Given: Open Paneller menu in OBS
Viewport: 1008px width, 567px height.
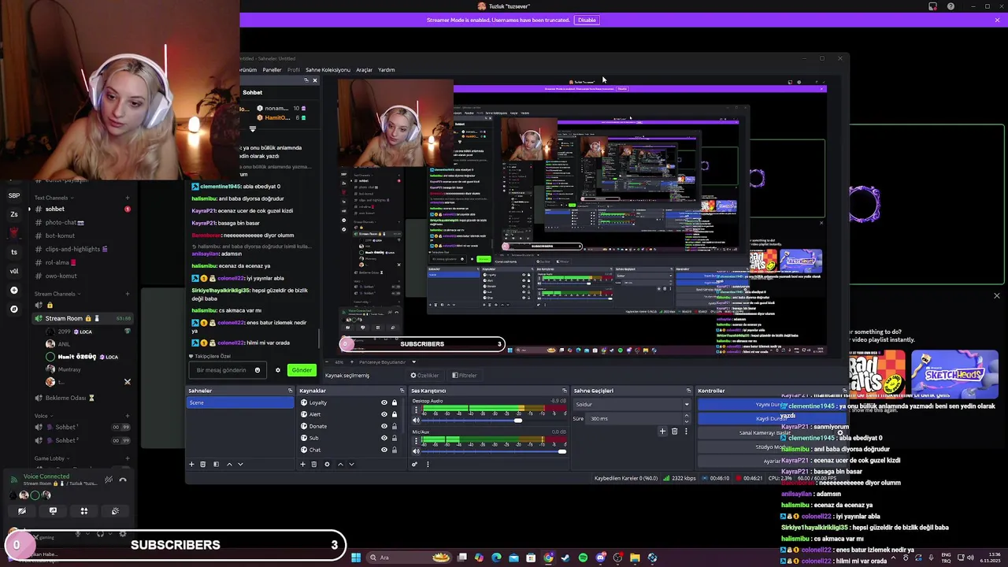Looking at the screenshot, I should (x=272, y=69).
